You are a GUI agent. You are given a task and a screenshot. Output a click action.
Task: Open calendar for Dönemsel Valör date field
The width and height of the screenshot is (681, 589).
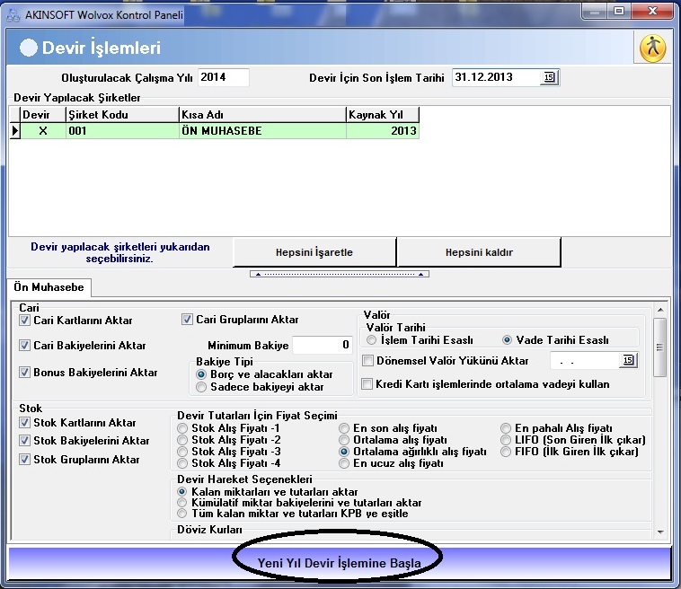click(x=628, y=360)
